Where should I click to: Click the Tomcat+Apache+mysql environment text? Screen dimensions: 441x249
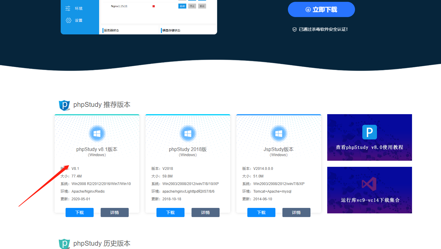[272, 191]
